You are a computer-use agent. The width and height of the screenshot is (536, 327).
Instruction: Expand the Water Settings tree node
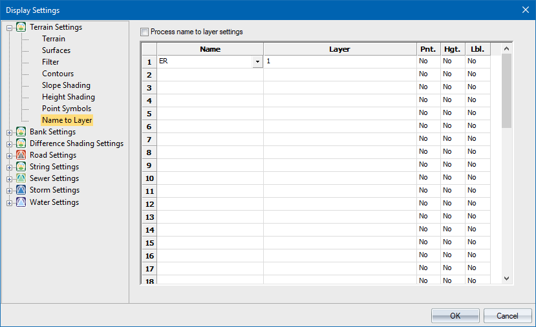pos(9,202)
